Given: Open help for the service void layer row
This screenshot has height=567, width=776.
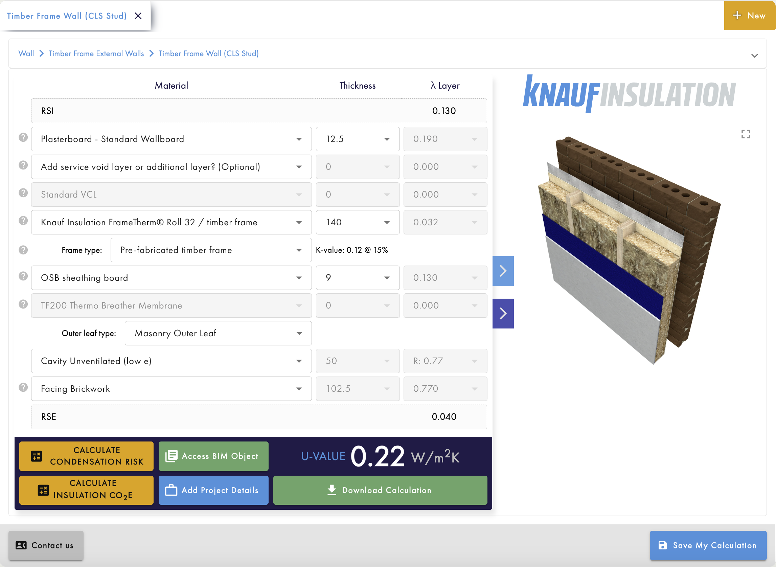Looking at the screenshot, I should coord(23,165).
